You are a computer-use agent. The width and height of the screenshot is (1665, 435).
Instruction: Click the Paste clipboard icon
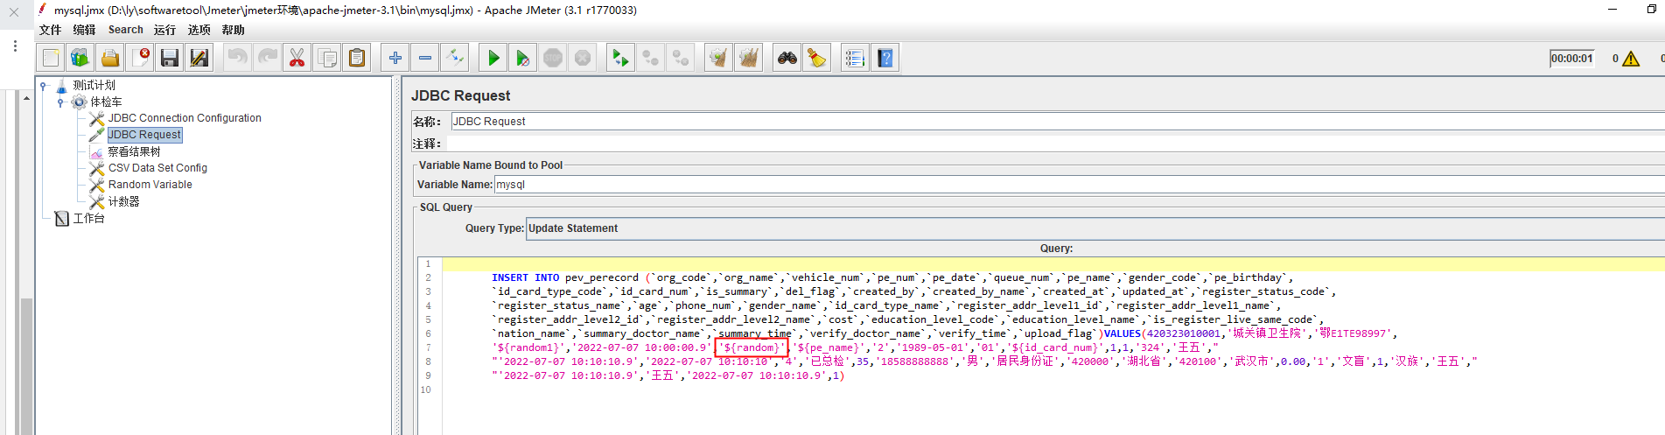click(x=357, y=58)
